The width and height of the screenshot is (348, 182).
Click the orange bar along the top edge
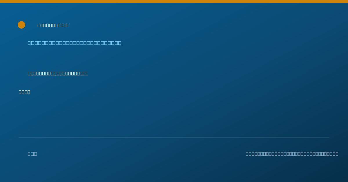click(174, 1)
